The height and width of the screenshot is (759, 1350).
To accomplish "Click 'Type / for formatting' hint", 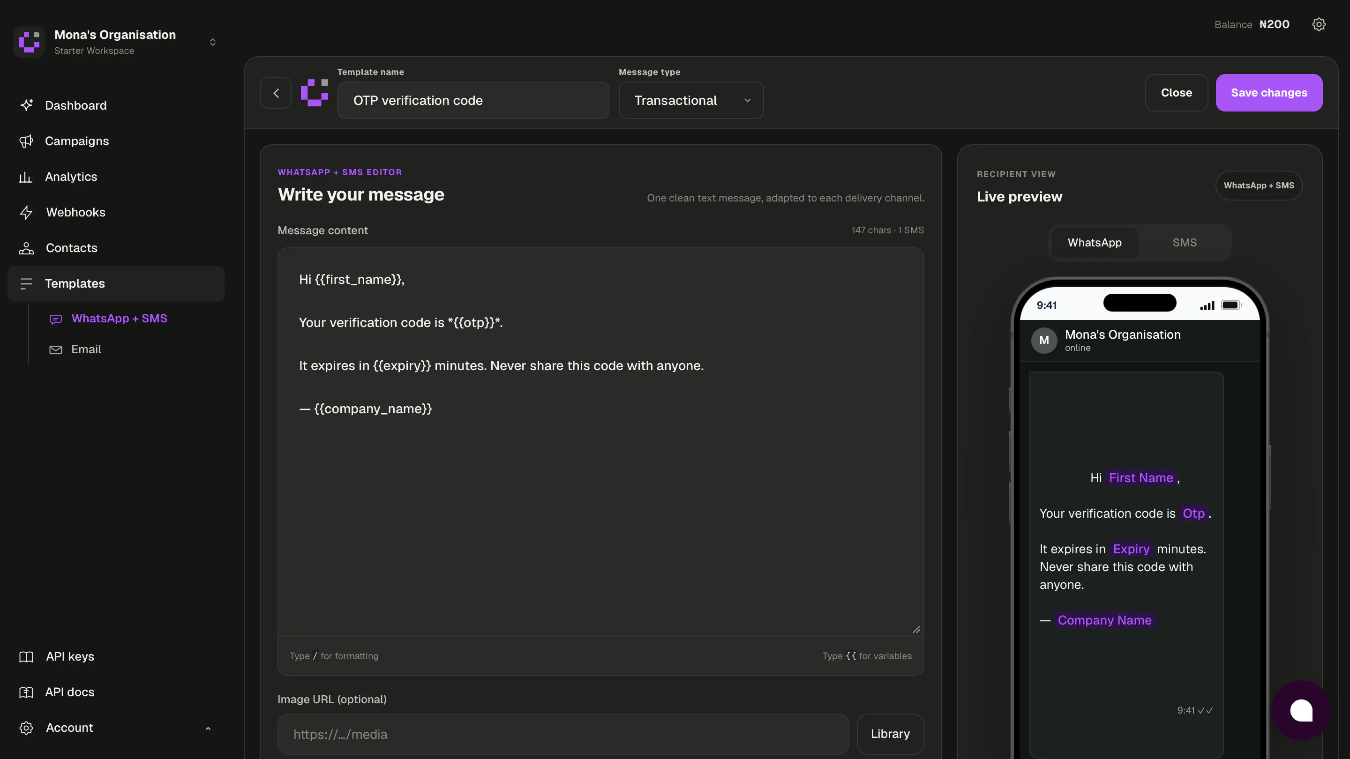I will [x=334, y=656].
